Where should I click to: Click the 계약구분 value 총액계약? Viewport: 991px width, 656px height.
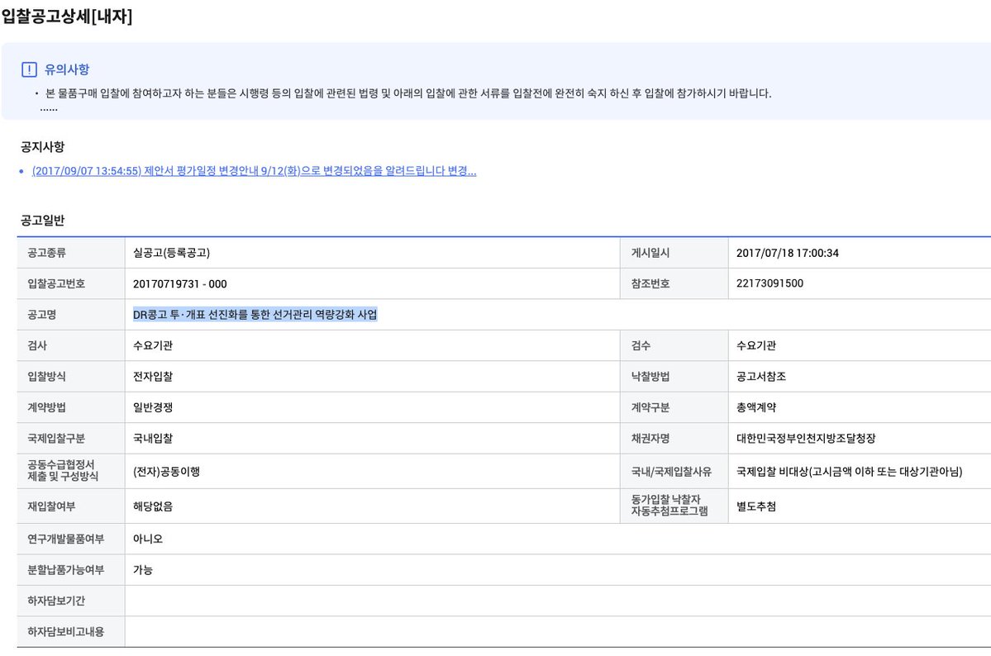click(756, 407)
